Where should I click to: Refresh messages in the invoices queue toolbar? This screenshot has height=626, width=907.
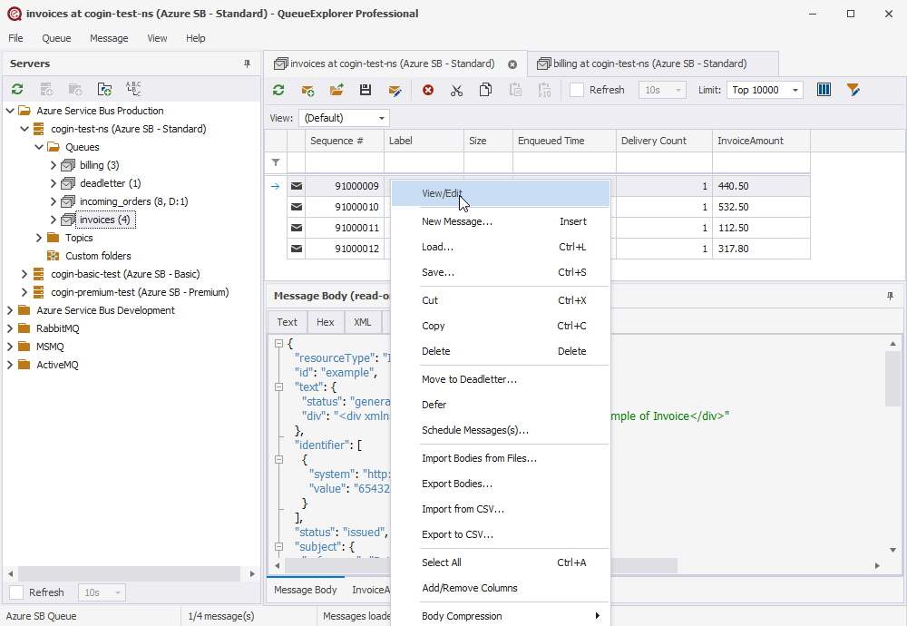[278, 90]
